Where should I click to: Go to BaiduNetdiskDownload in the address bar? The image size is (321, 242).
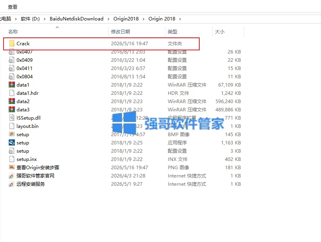tap(76, 19)
